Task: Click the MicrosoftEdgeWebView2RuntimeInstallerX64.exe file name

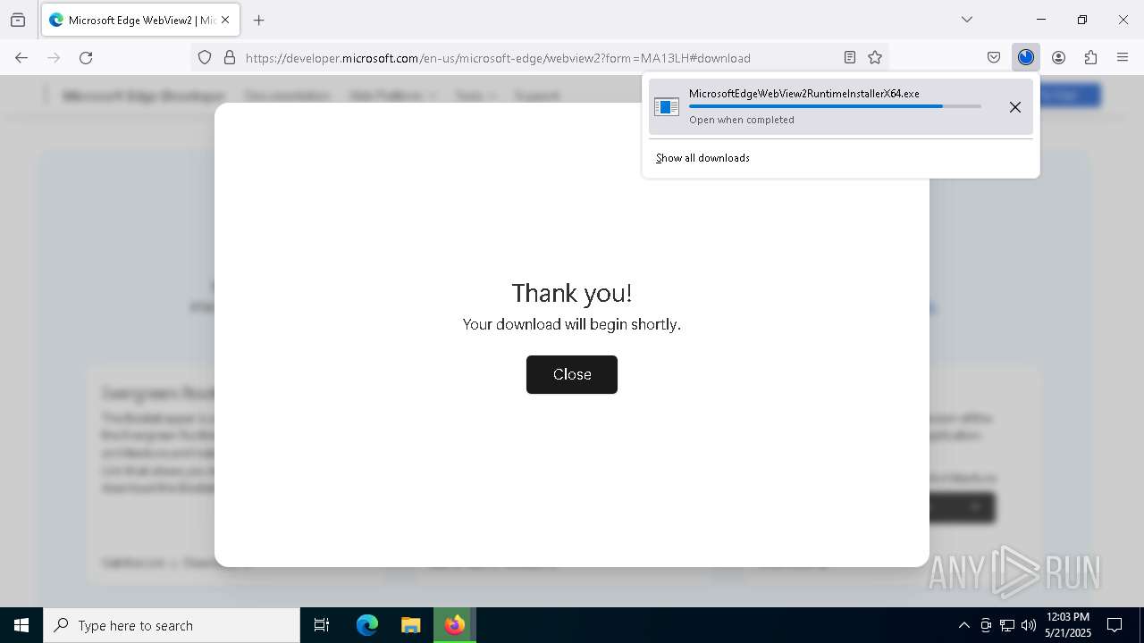Action: 803,94
